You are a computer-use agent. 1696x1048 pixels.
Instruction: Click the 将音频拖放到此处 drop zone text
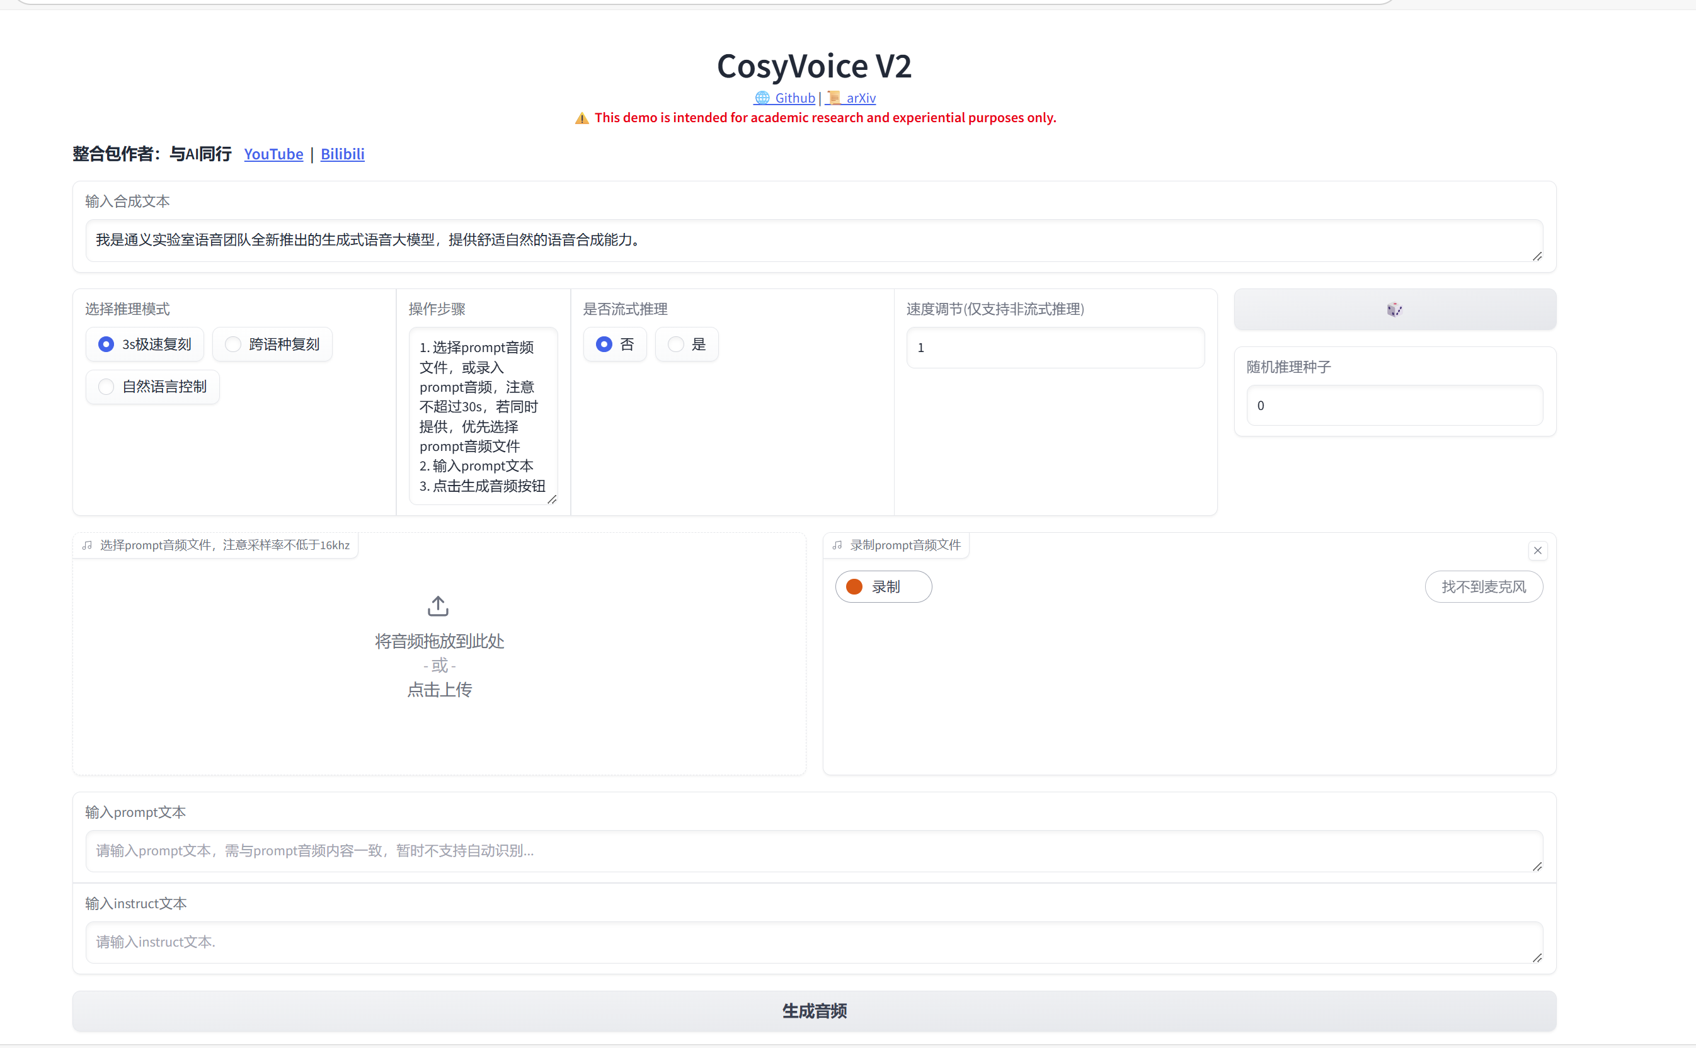pos(440,641)
